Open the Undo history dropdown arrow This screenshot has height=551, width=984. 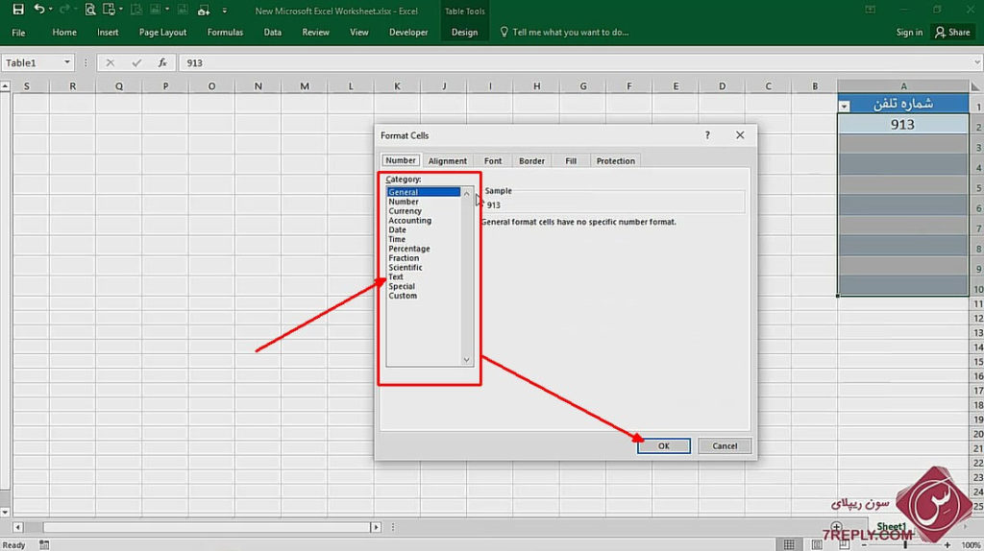click(x=50, y=10)
